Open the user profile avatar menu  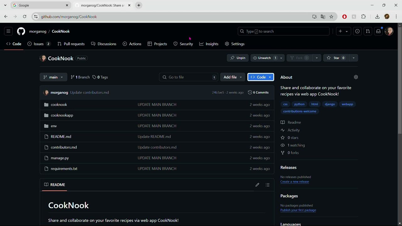389,31
